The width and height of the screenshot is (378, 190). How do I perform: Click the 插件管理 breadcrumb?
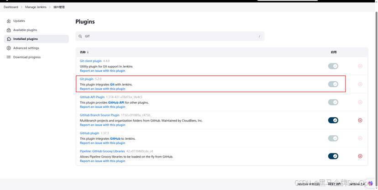[x=59, y=7]
